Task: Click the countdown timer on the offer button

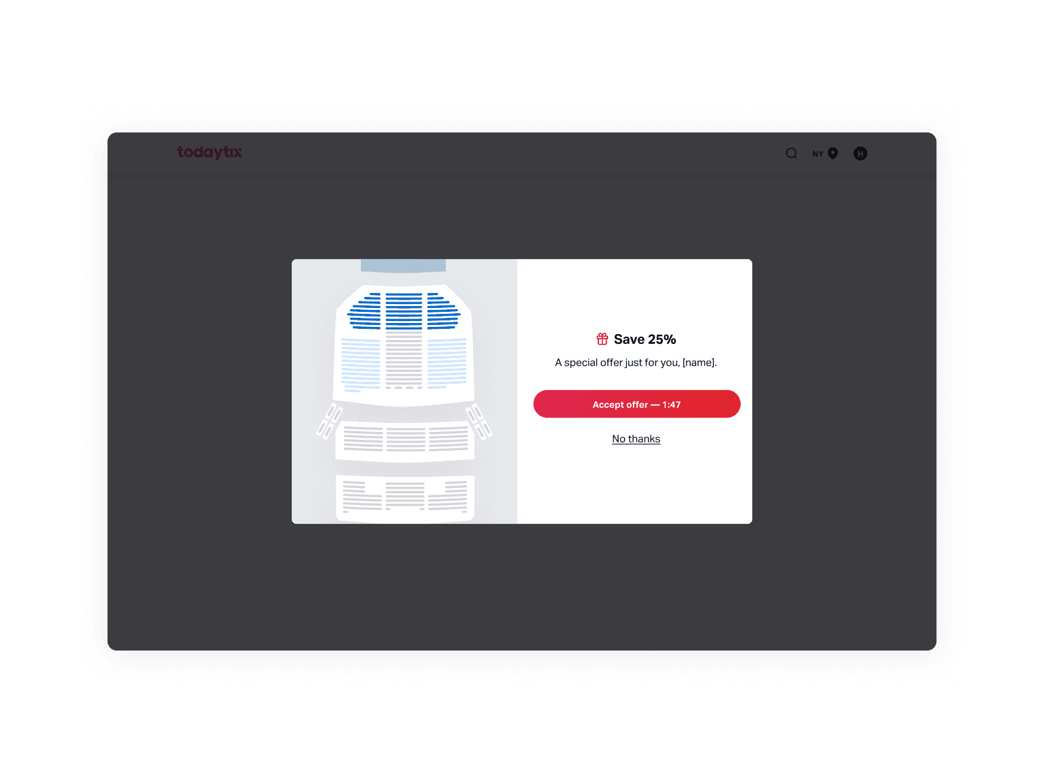Action: point(670,404)
